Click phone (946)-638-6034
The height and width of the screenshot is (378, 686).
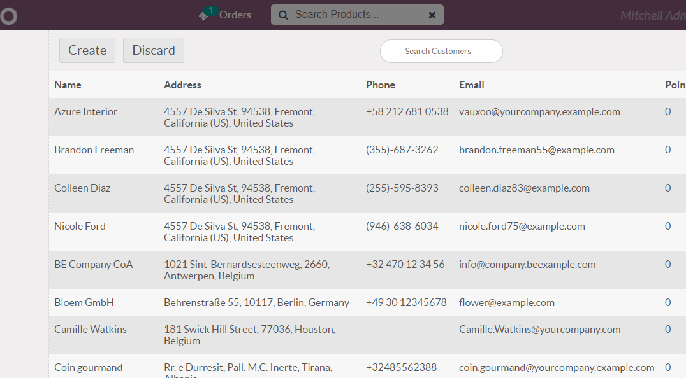pyautogui.click(x=402, y=226)
